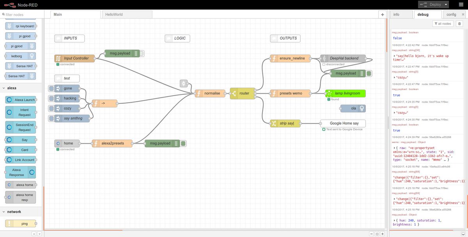Zoom out the canvas with minus button
Image resolution: width=468 pixels, height=237 pixels.
coord(371,234)
